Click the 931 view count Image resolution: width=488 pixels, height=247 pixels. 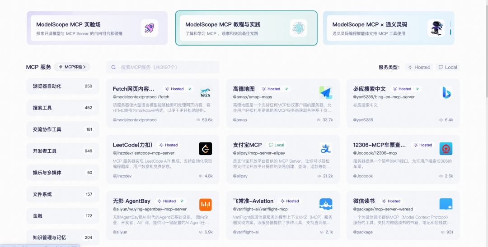point(450,232)
